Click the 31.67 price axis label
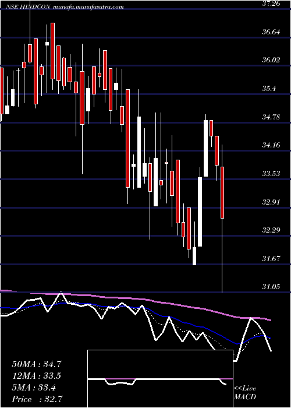Image resolution: width=291 pixels, height=408 pixels. coord(272,259)
